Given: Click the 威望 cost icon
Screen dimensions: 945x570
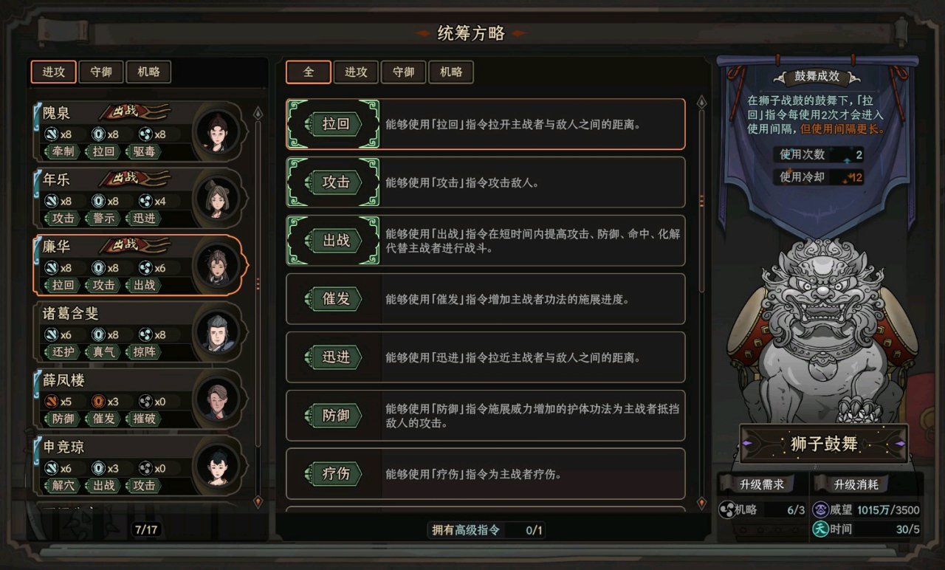Looking at the screenshot, I should (819, 510).
